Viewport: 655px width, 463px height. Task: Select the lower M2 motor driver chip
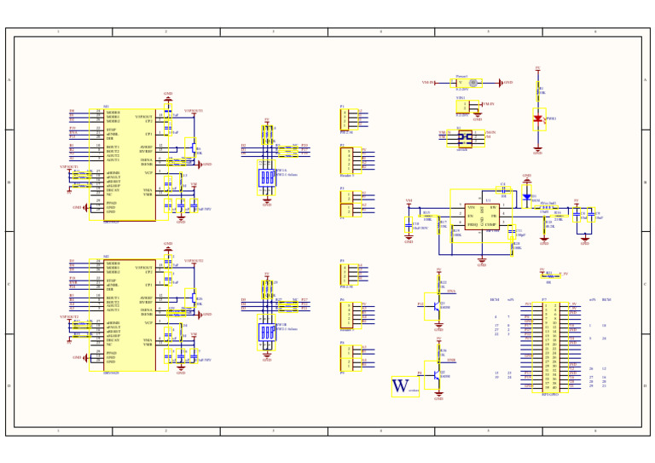point(130,315)
